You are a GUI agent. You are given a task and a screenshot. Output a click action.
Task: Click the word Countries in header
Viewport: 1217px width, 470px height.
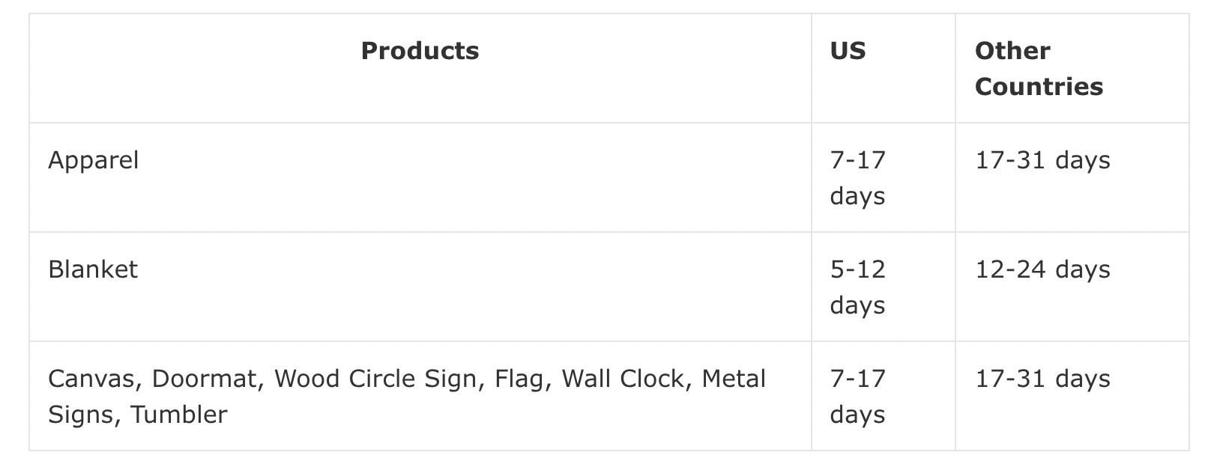coord(1039,87)
